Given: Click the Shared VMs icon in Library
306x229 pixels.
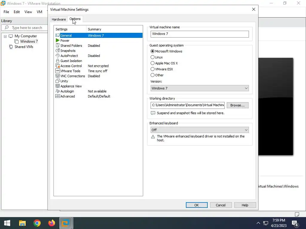Looking at the screenshot, I should pos(11,47).
